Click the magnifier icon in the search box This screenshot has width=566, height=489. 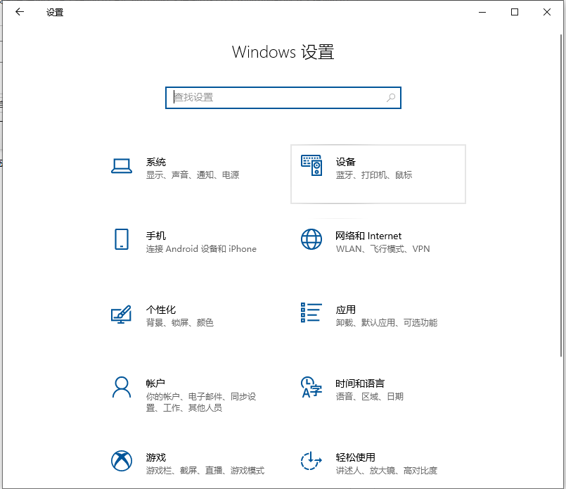pyautogui.click(x=390, y=98)
